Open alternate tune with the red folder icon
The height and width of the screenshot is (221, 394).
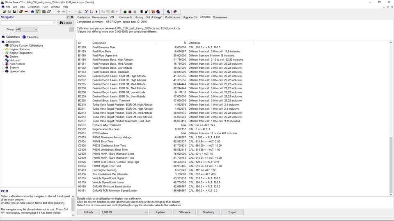(x=21, y=11)
